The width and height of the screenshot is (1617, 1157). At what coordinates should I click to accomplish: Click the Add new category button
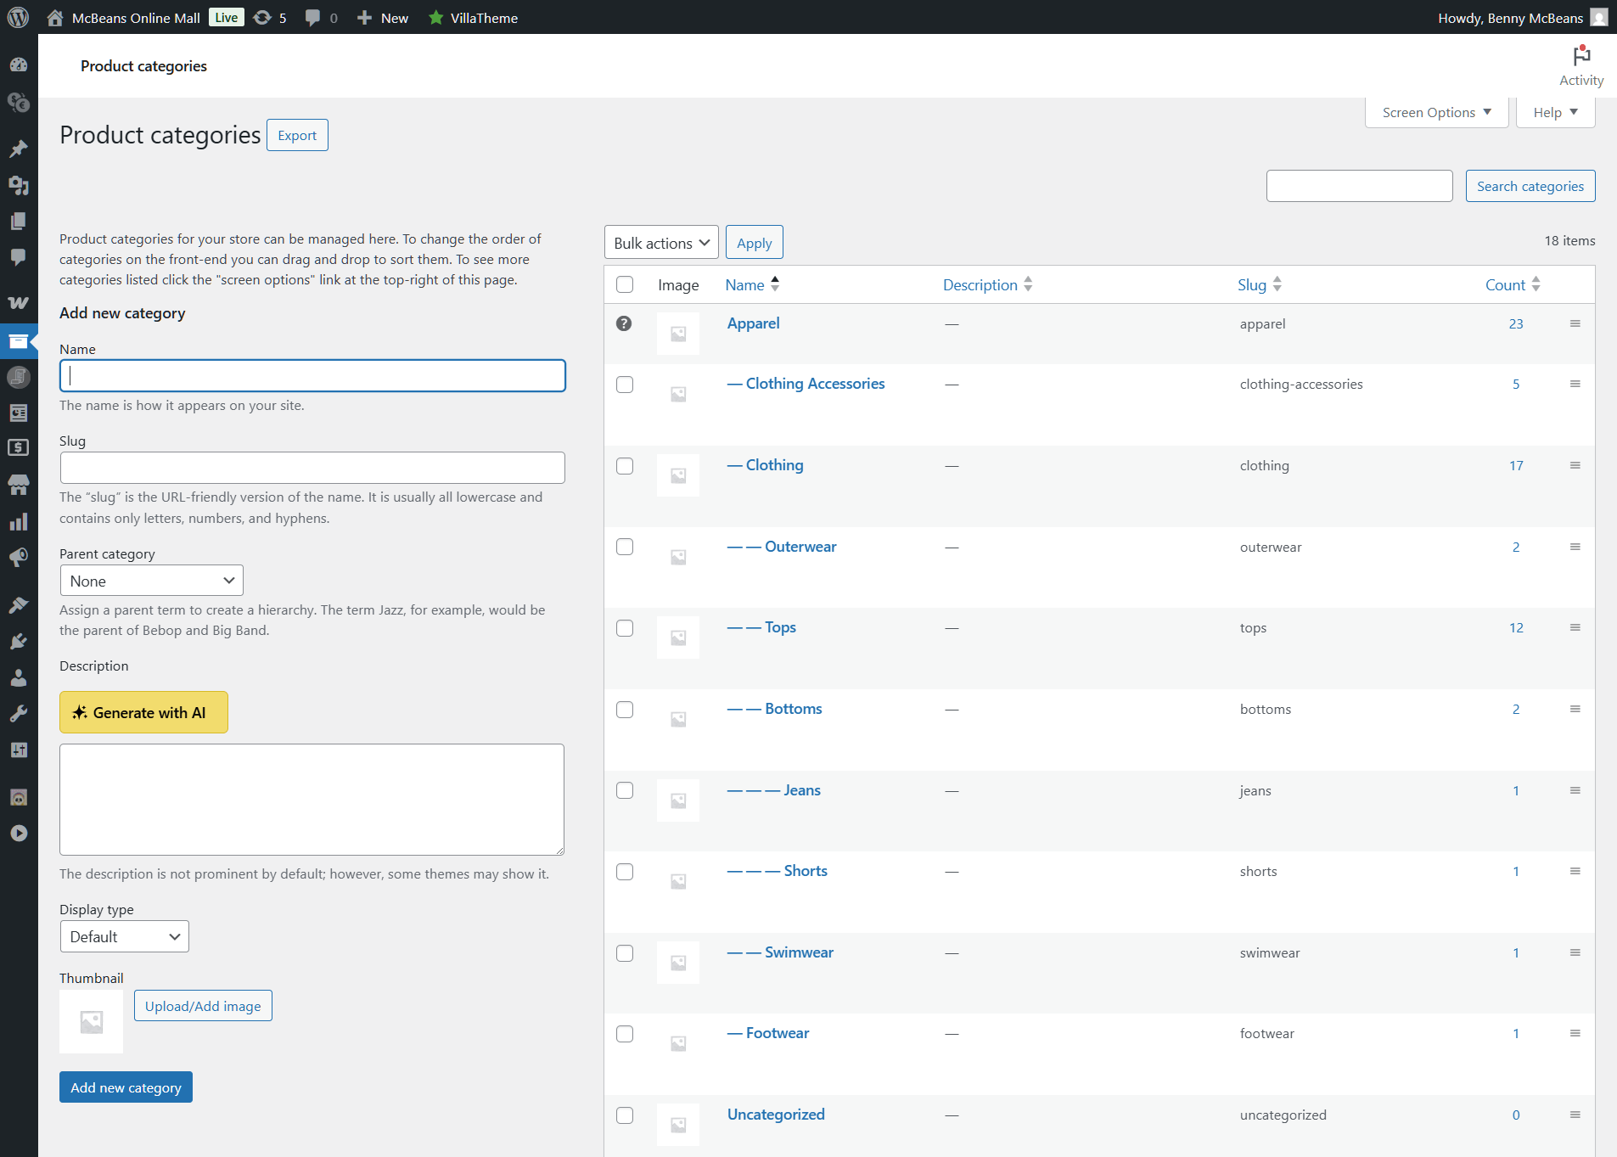(x=126, y=1087)
